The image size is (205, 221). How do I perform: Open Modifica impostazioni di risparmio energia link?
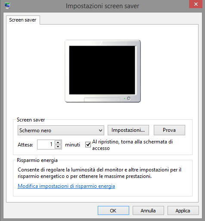tap(66, 186)
